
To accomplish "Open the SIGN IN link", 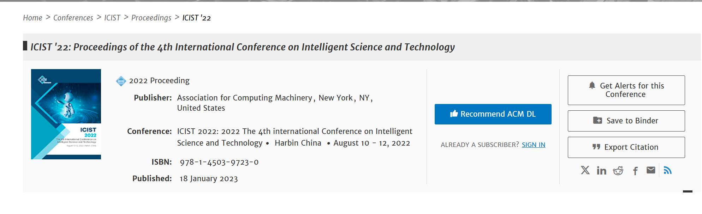I will (x=534, y=145).
